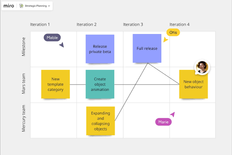Select the Release private beta sticky note
232x155 pixels.
(100, 49)
